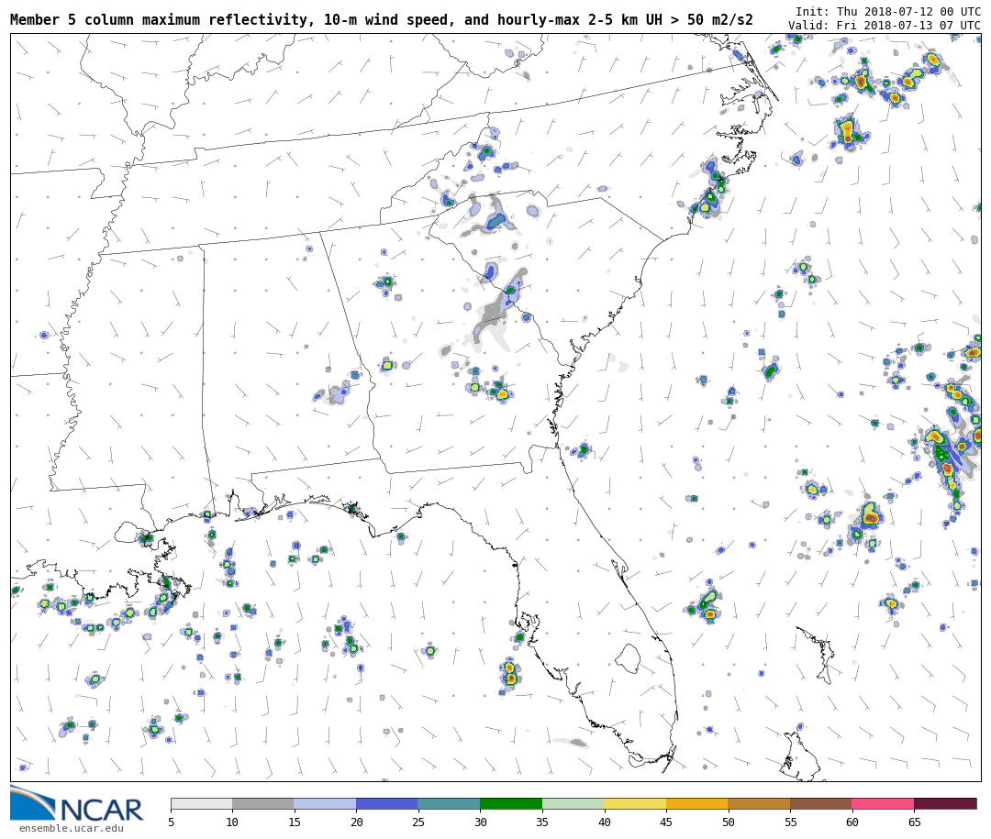This screenshot has width=991, height=839.
Task: Select the tan 50-55 colorbar segment
Action: [759, 803]
